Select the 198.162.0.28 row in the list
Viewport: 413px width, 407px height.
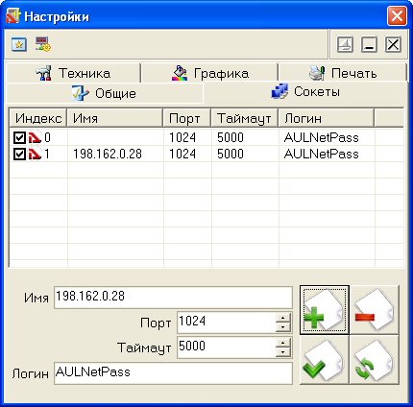pos(206,155)
